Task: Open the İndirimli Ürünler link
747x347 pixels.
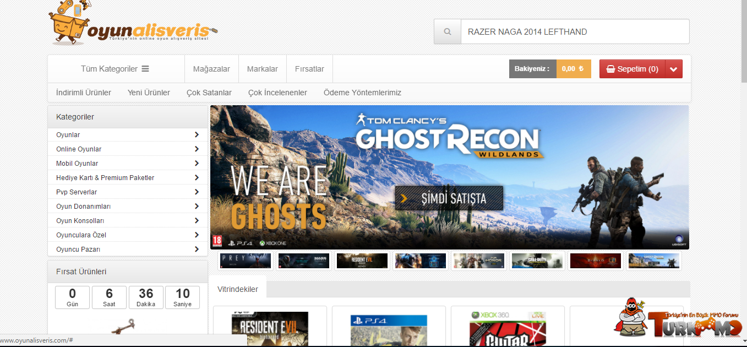Action: [x=84, y=93]
